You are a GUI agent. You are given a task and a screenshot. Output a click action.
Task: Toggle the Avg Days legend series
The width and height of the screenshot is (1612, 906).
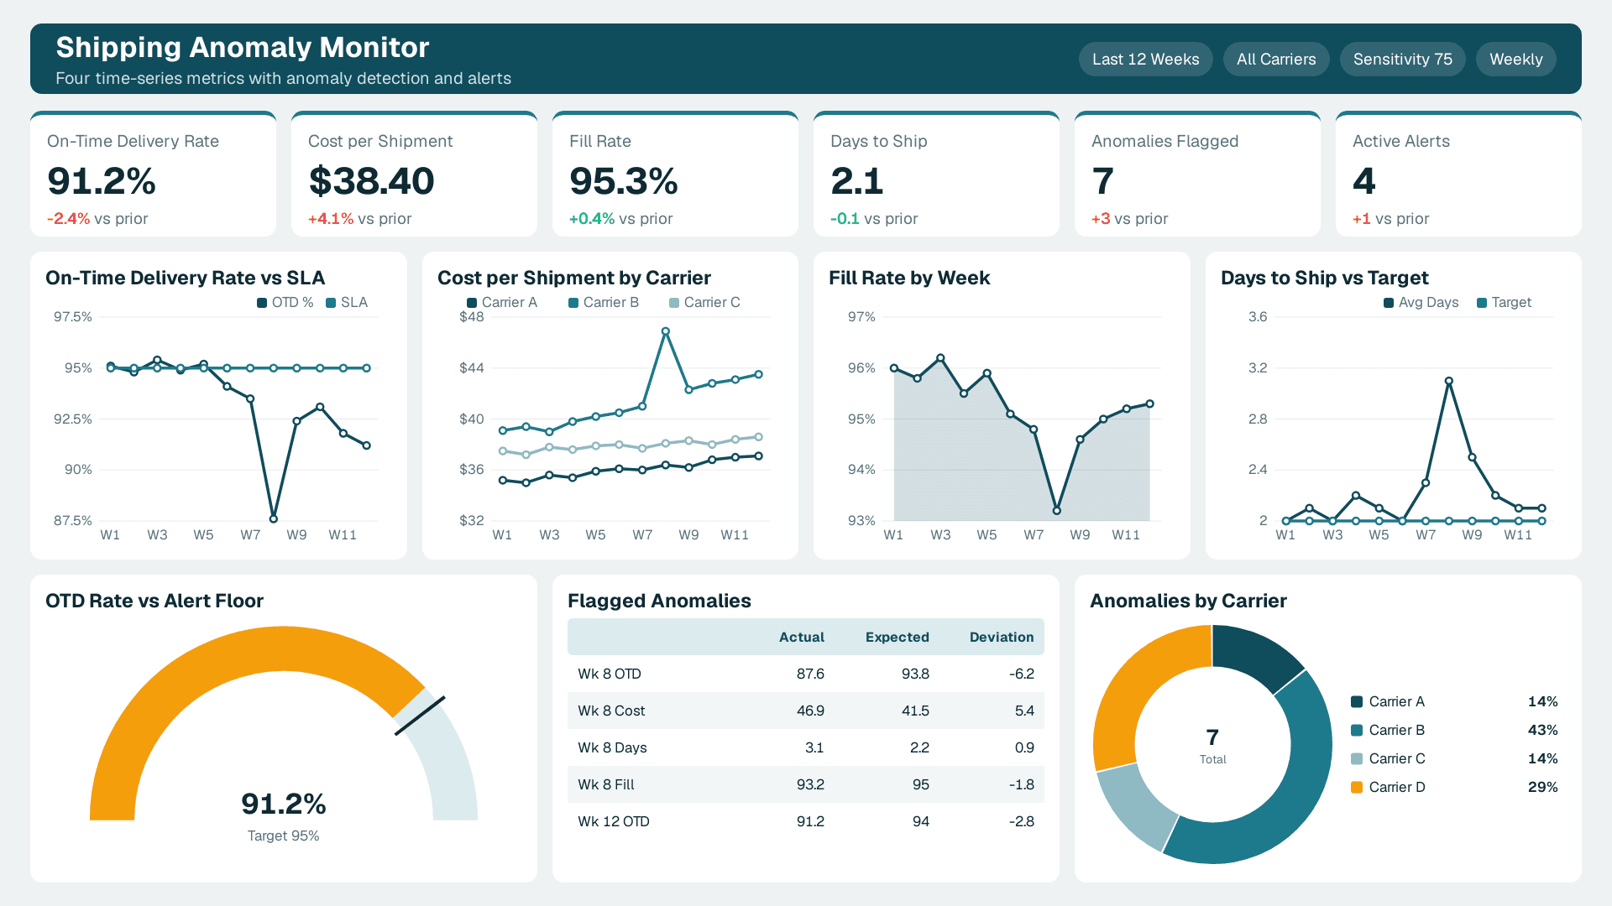[x=1421, y=303]
